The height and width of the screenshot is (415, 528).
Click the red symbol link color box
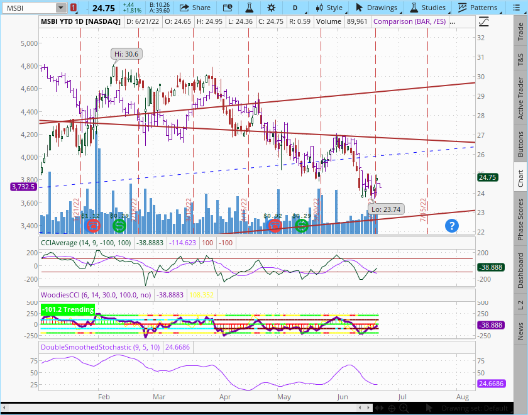(74, 8)
